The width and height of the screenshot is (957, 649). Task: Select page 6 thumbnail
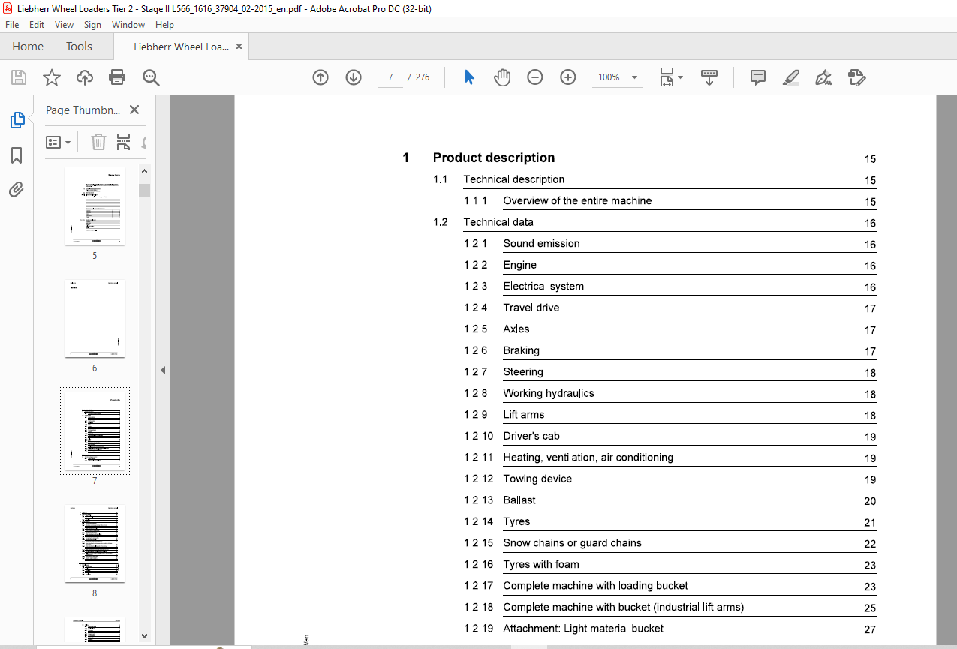[x=95, y=319]
